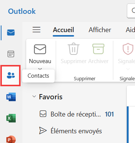Click the search box at top
Image resolution: width=135 pixels, height=143 pixels.
click(x=131, y=11)
